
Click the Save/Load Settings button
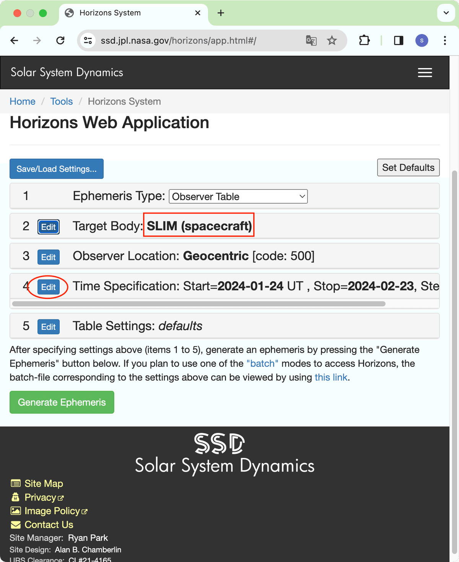tap(57, 169)
